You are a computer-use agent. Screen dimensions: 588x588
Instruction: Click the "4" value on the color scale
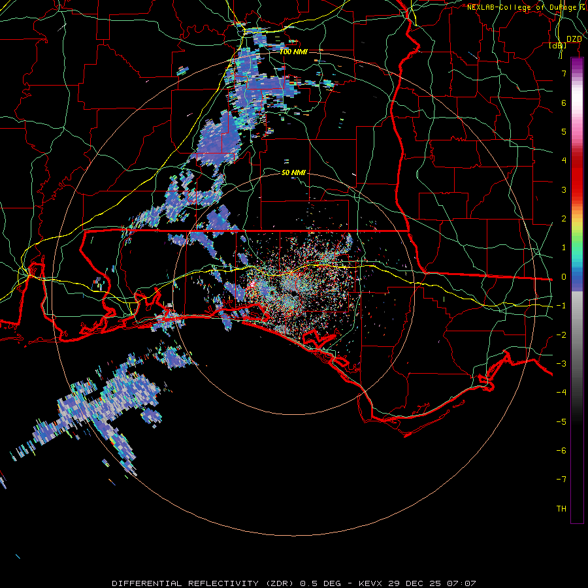(x=564, y=161)
